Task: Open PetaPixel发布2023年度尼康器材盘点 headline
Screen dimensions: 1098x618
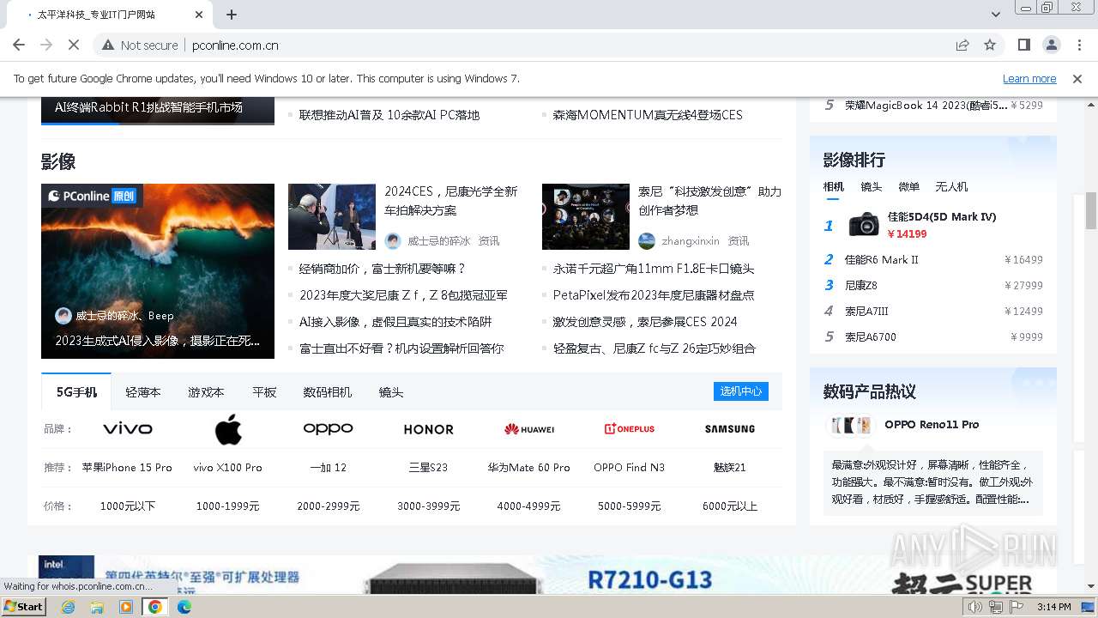Action: tap(654, 295)
